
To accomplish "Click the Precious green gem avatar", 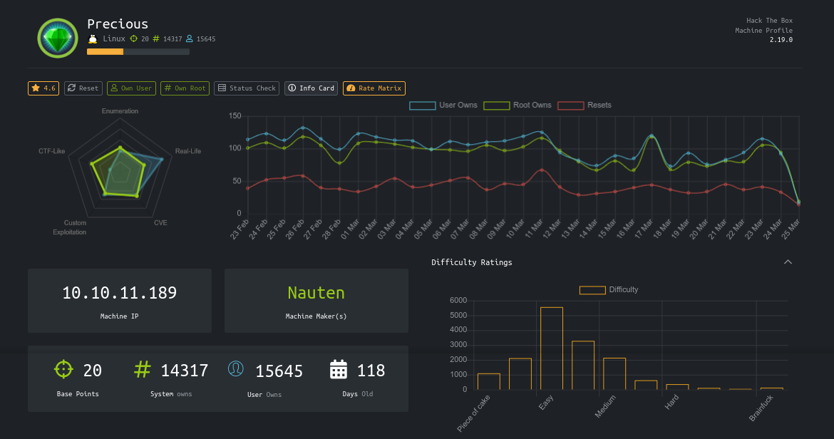I will point(58,38).
